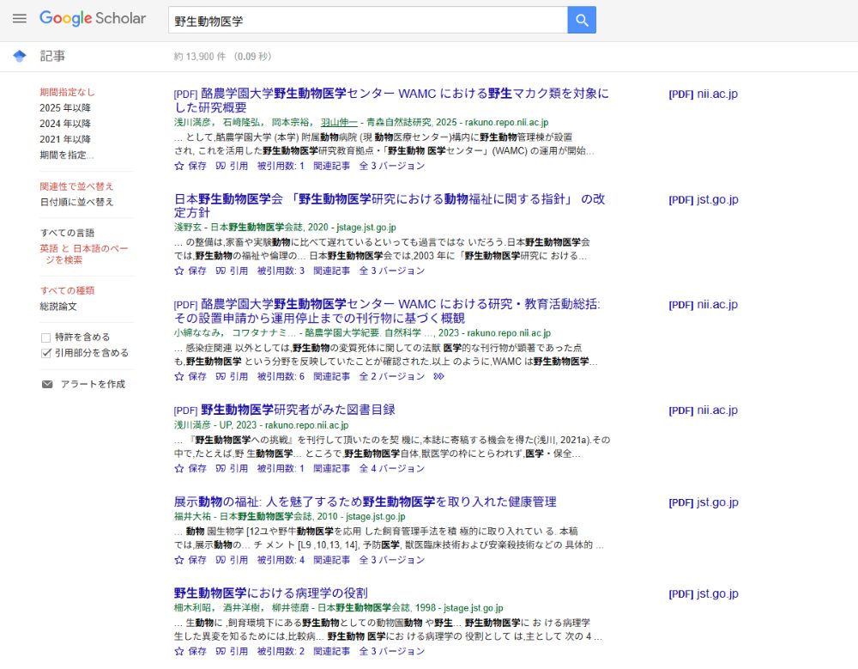
Task: Select the 総説論文 type filter
Action: click(x=58, y=306)
